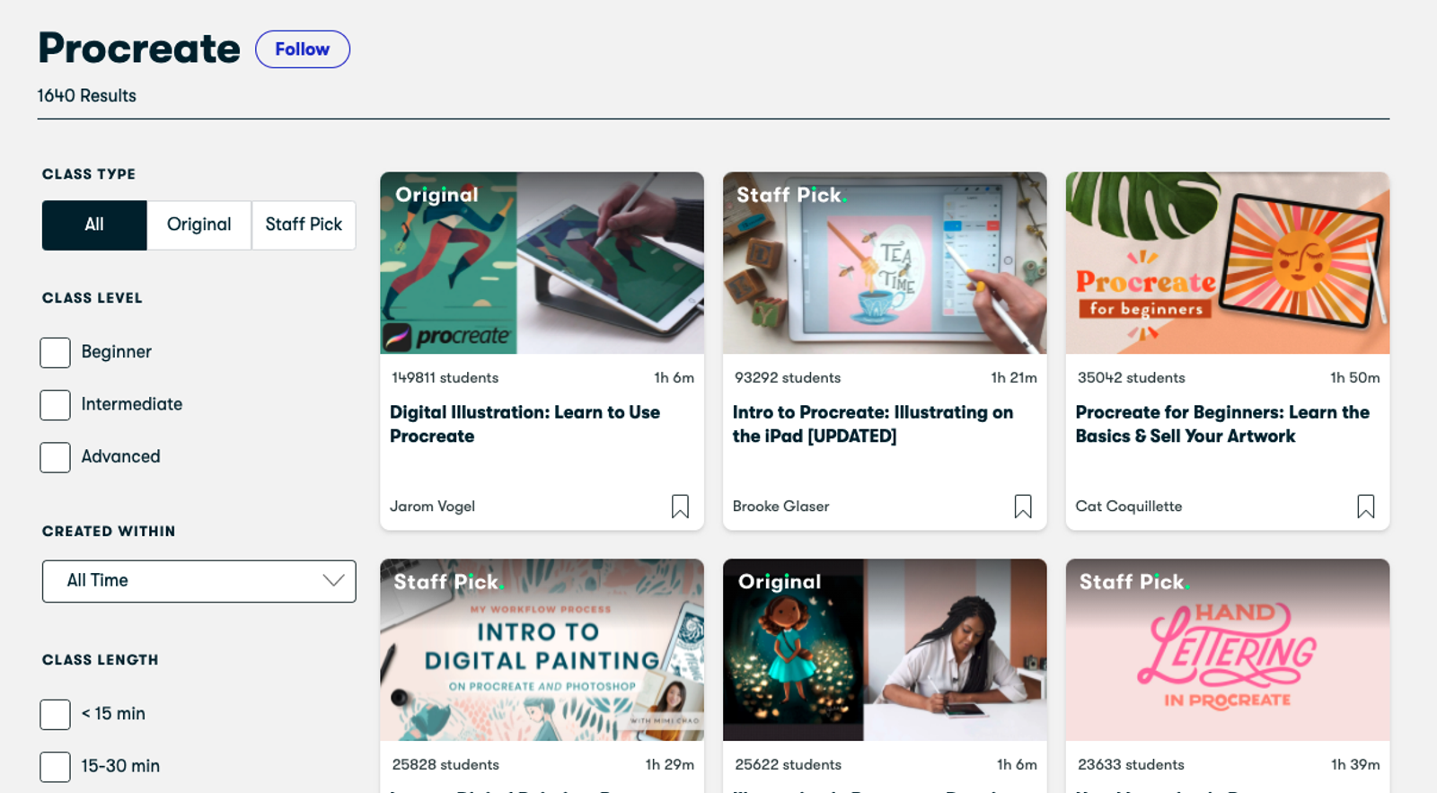The image size is (1437, 793).
Task: Select the under 15 min length checkbox
Action: coord(56,714)
